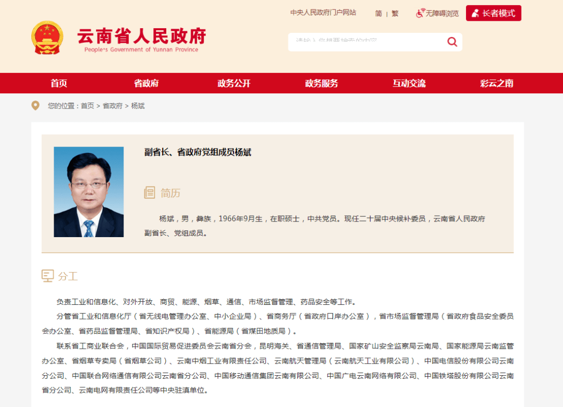Click the 简历 resume document icon
The height and width of the screenshot is (407, 563).
pyautogui.click(x=150, y=193)
